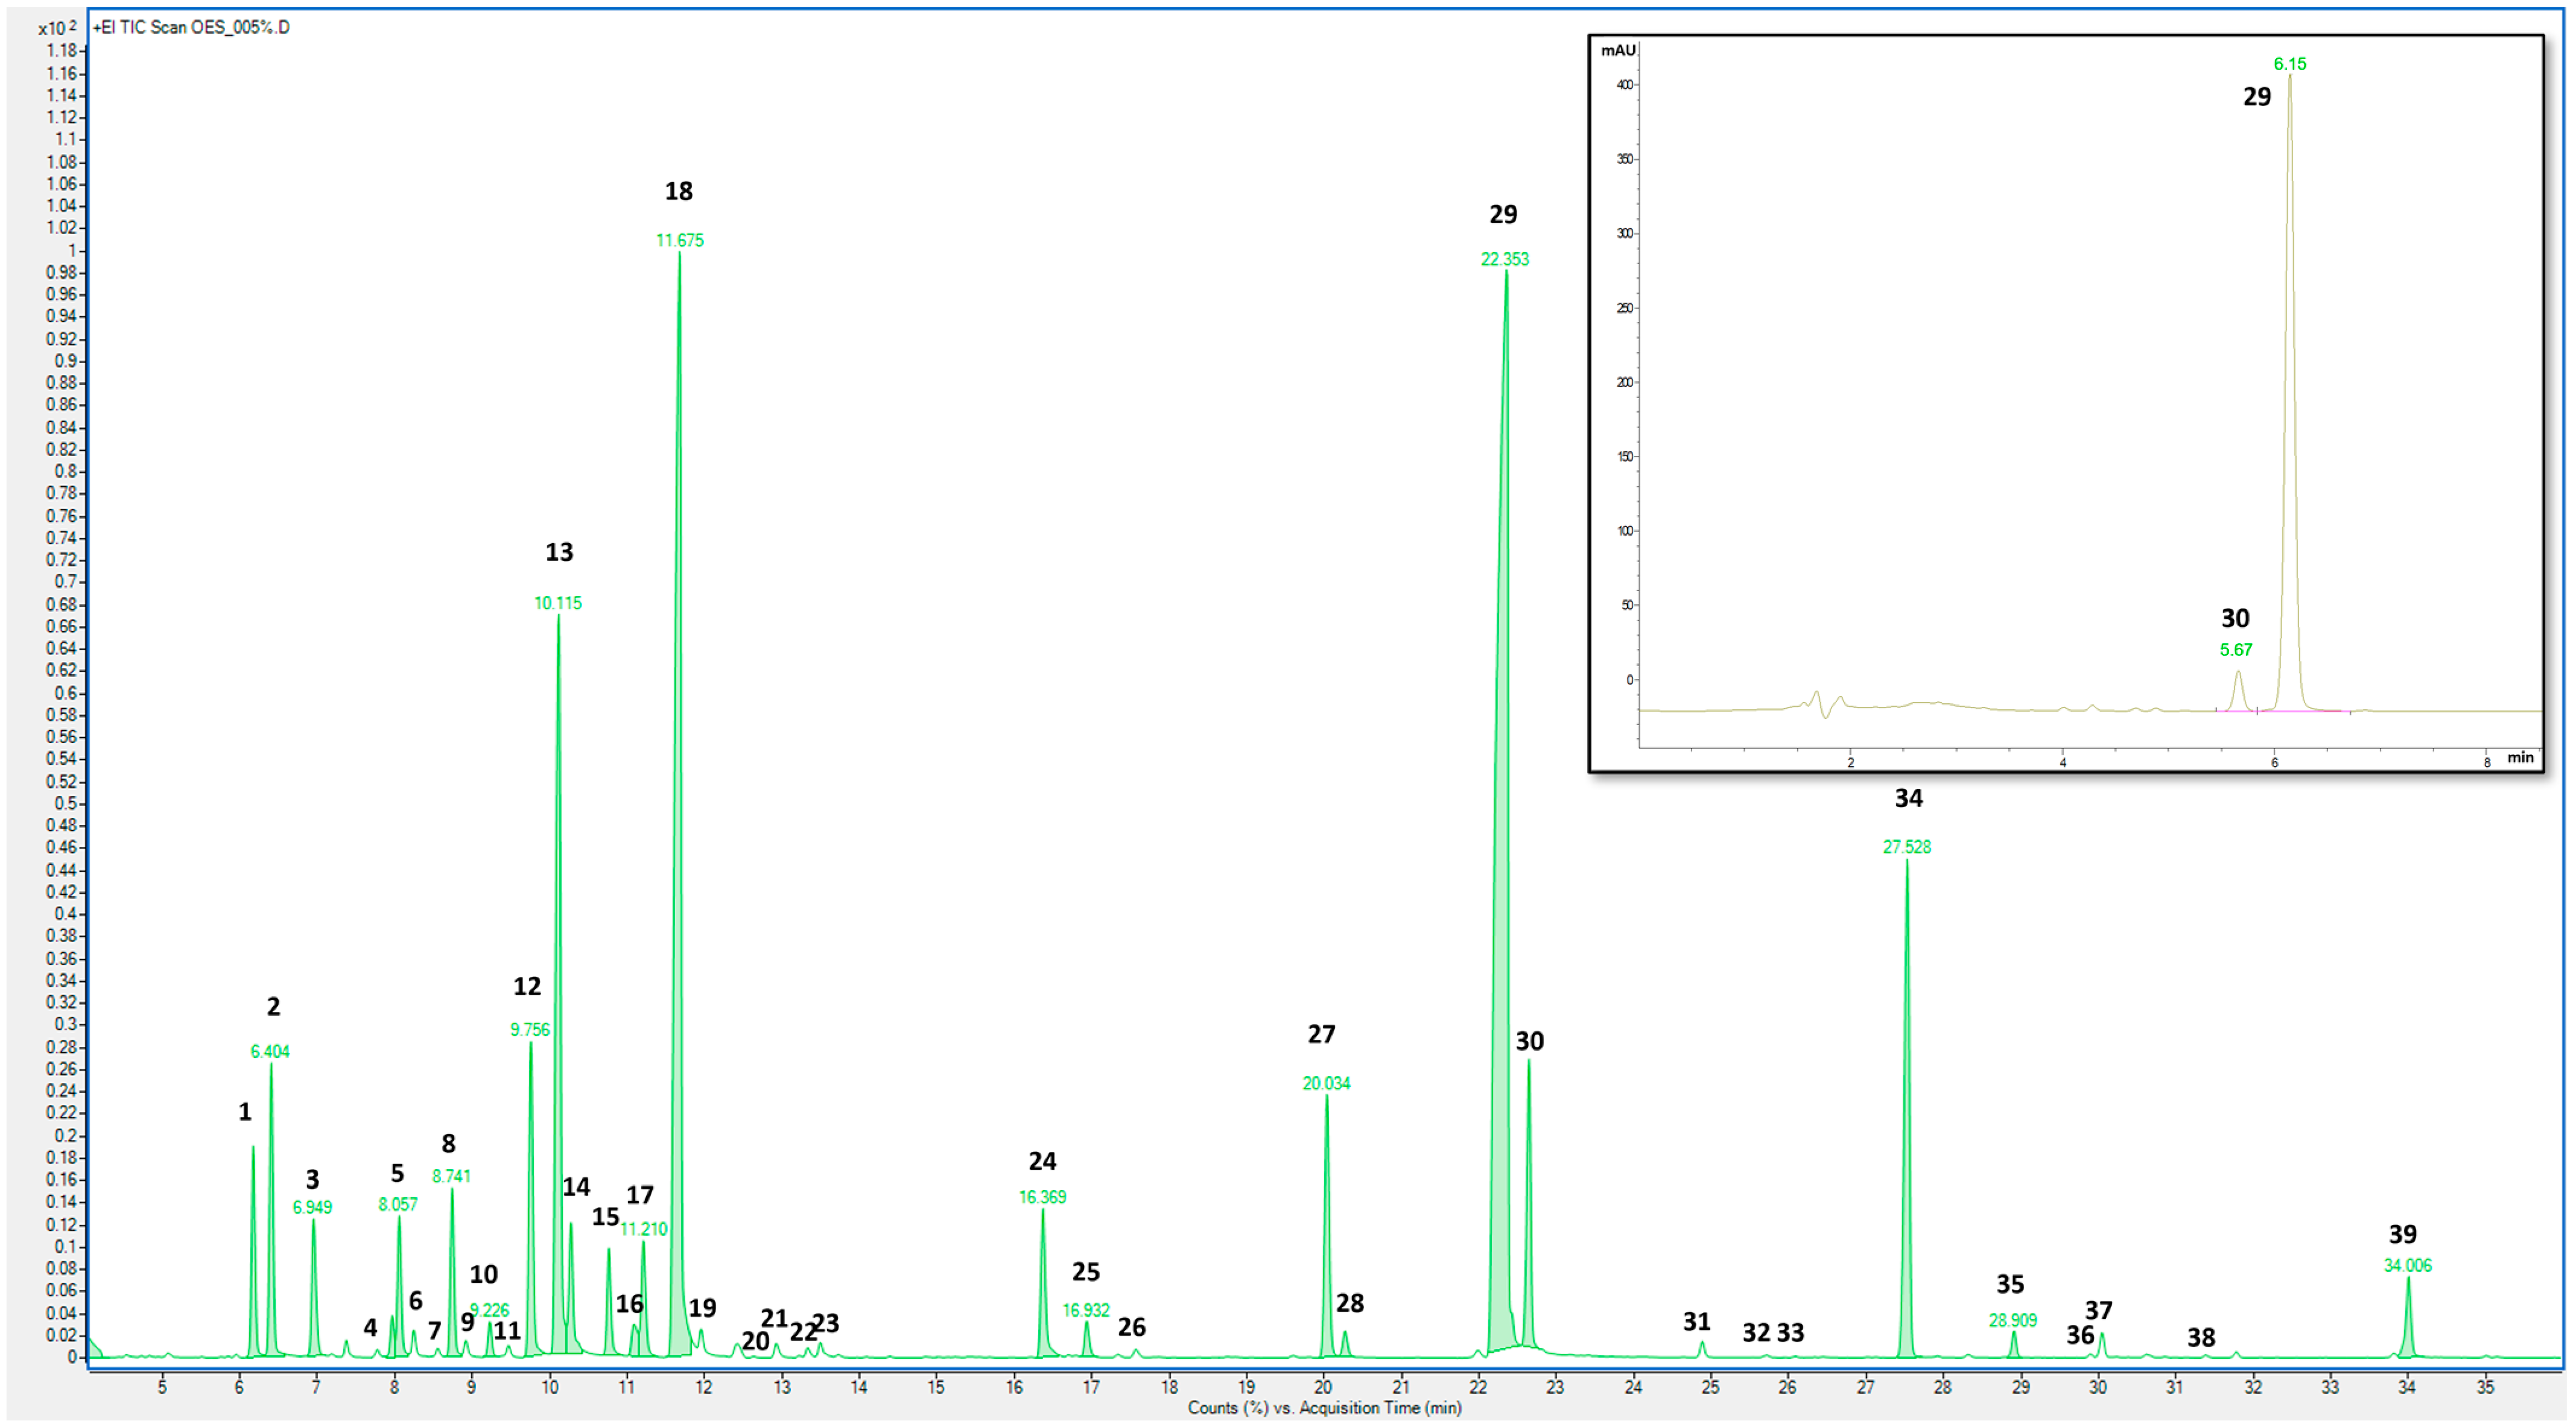Screen dimensions: 2576x1427
Task: Click peak number 14 annotation
Action: (576, 1187)
